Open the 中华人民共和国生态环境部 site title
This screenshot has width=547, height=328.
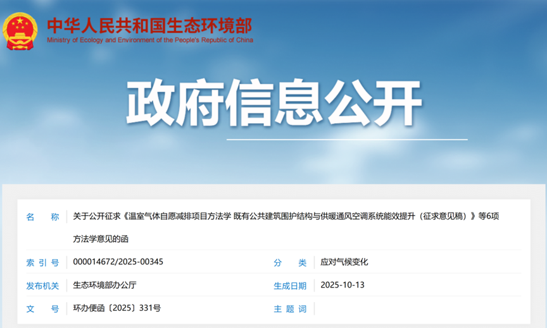pos(149,25)
